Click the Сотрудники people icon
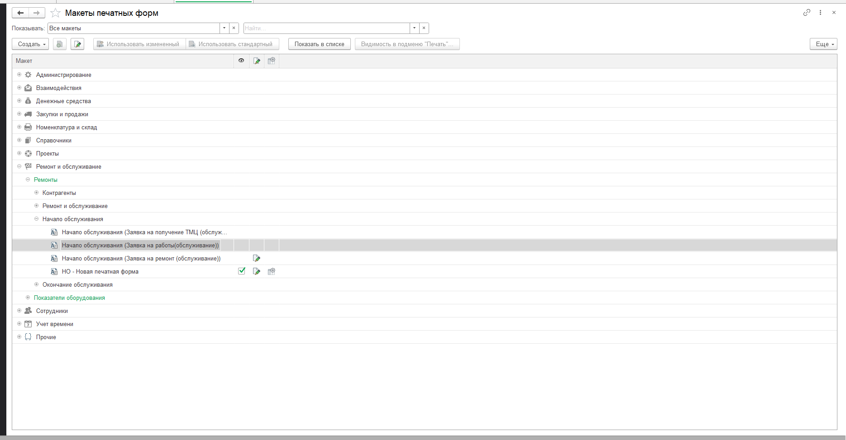Screen dimensions: 846x440 28,311
